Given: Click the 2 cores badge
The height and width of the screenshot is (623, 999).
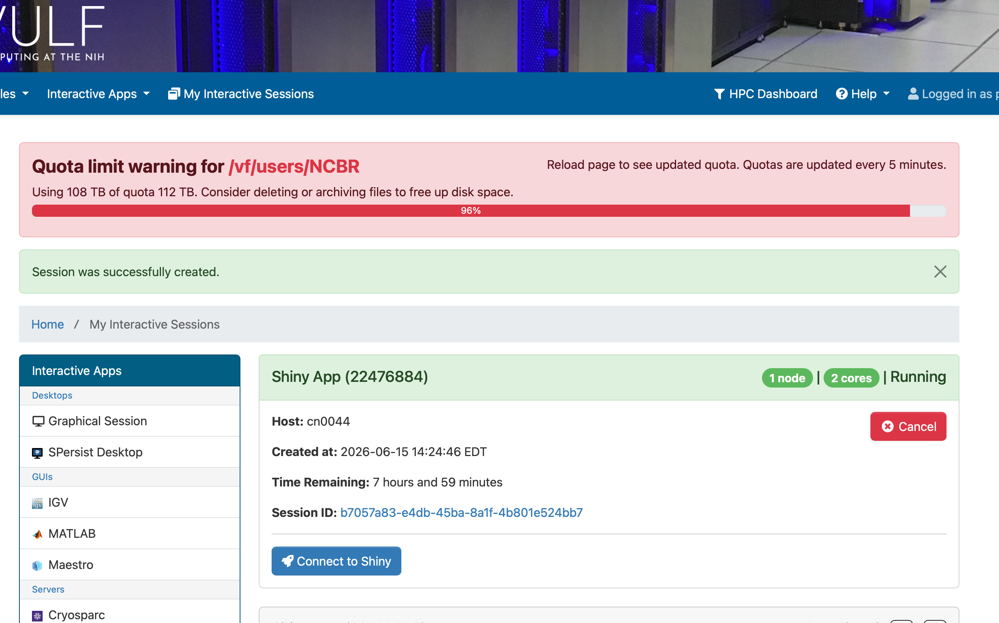Looking at the screenshot, I should pos(851,378).
